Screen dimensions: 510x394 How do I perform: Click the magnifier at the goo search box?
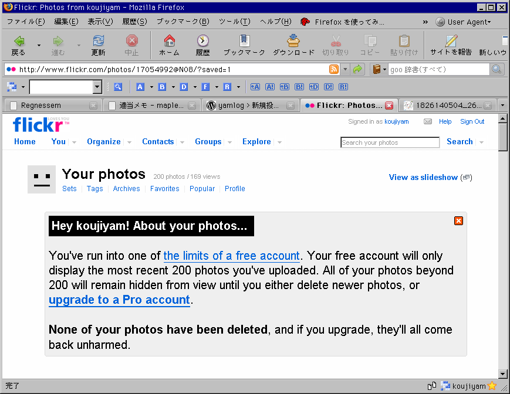point(497,69)
